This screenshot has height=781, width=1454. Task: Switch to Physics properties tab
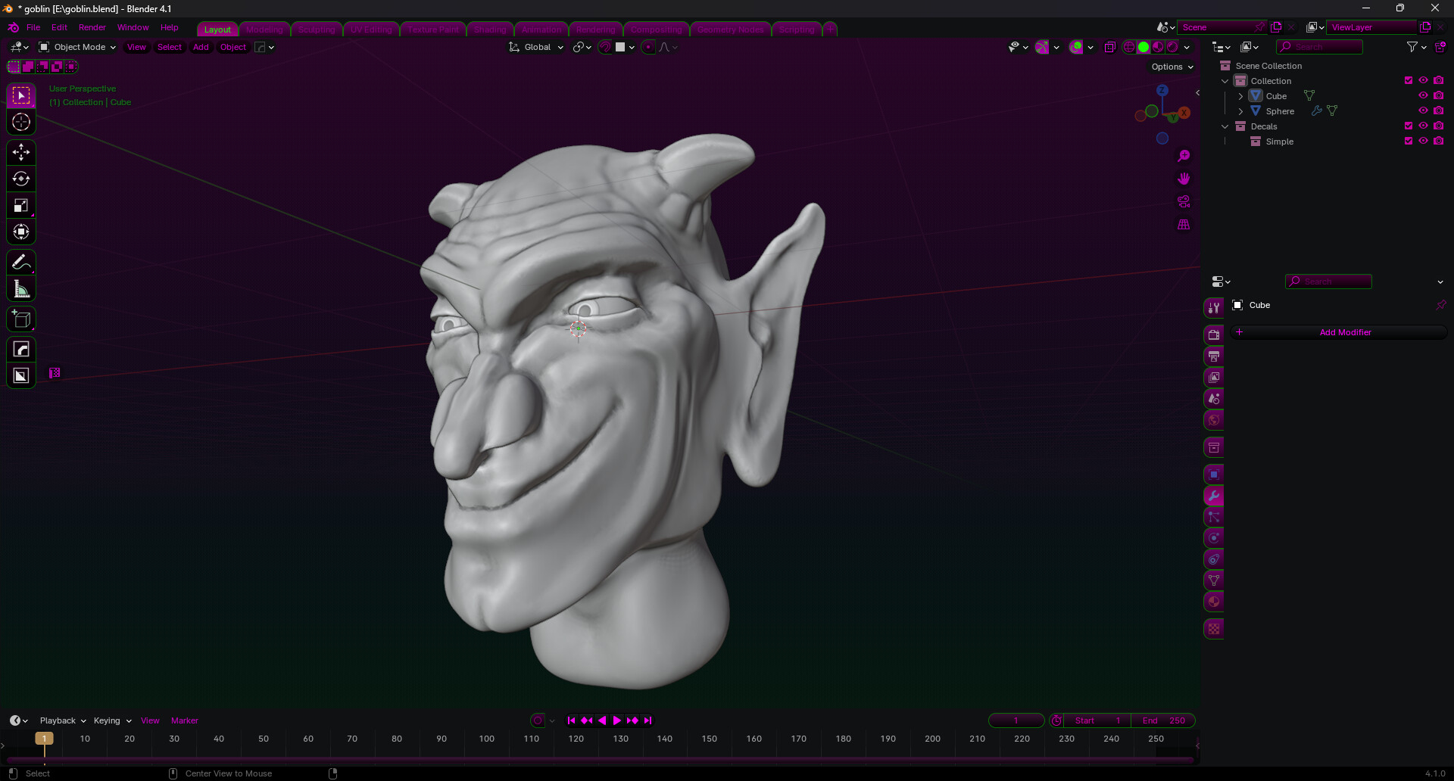point(1213,537)
